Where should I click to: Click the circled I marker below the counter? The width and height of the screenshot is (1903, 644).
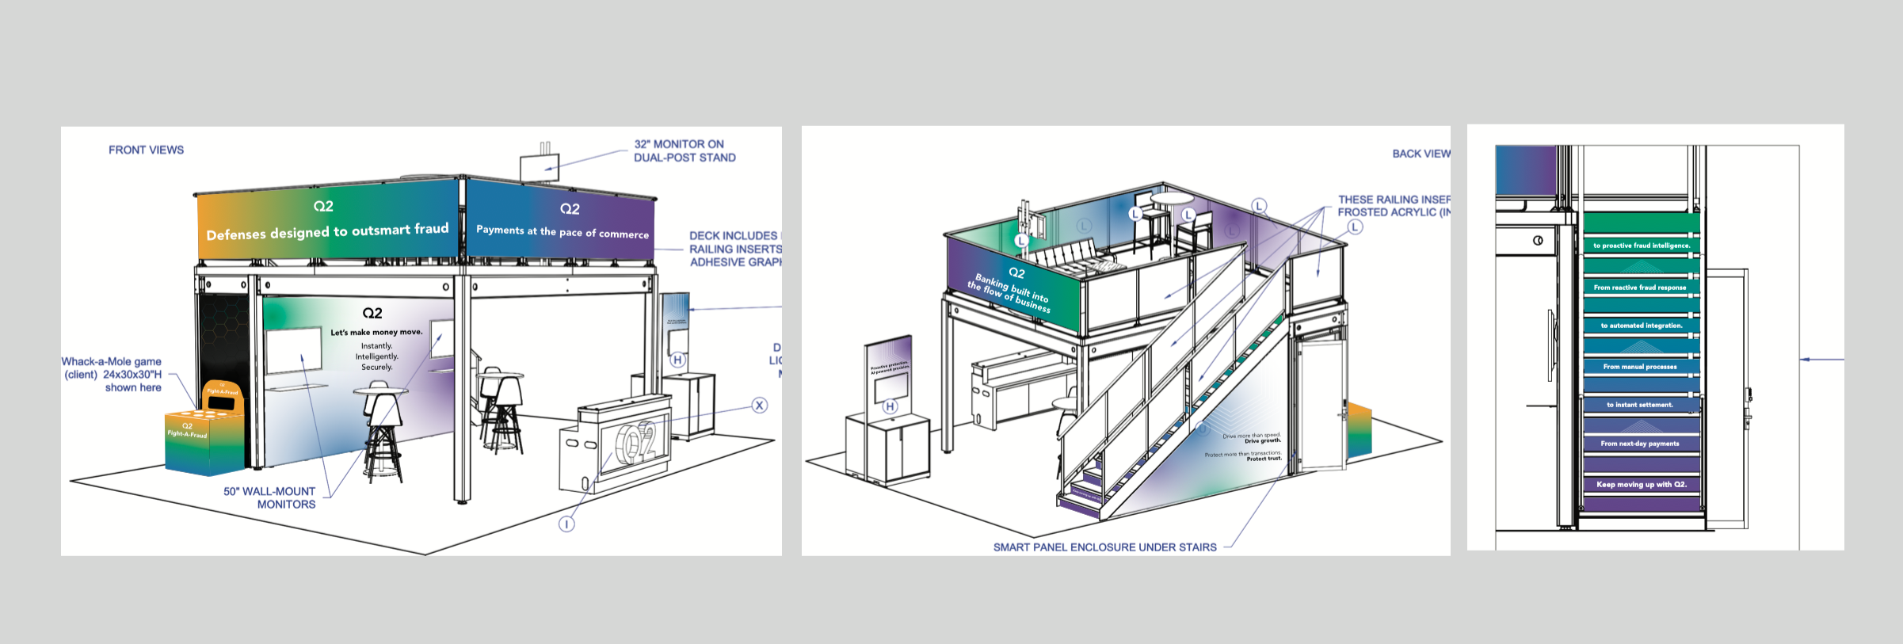pos(566,524)
